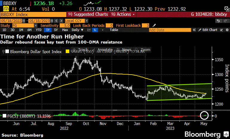Click the white Dollar Spot Index color swatch
The image size is (230, 139).
pos(7,52)
